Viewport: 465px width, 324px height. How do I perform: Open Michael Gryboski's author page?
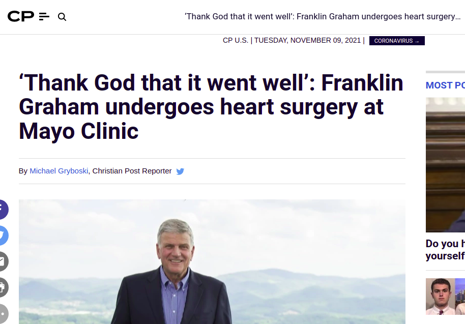pos(59,171)
